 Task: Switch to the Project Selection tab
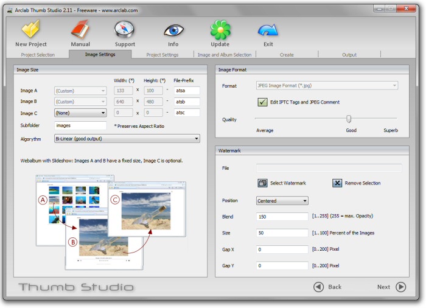[38, 55]
